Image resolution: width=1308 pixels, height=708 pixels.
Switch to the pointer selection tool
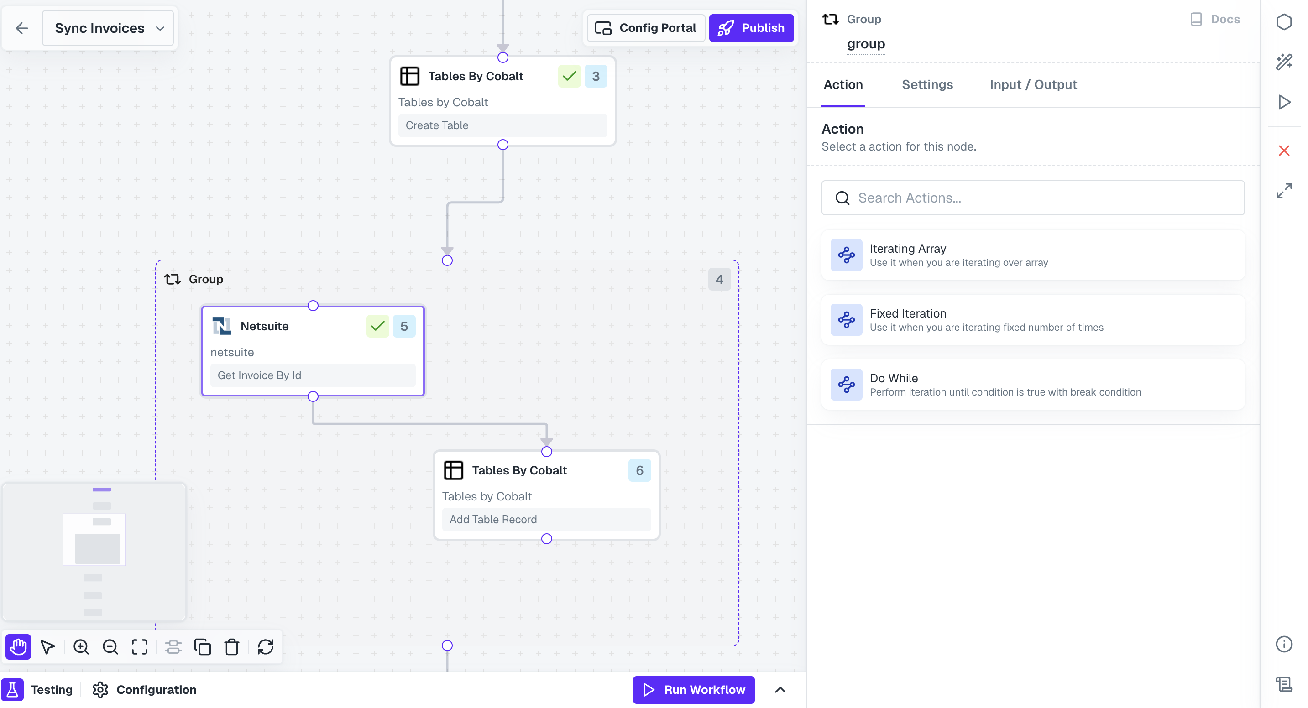[x=47, y=647]
